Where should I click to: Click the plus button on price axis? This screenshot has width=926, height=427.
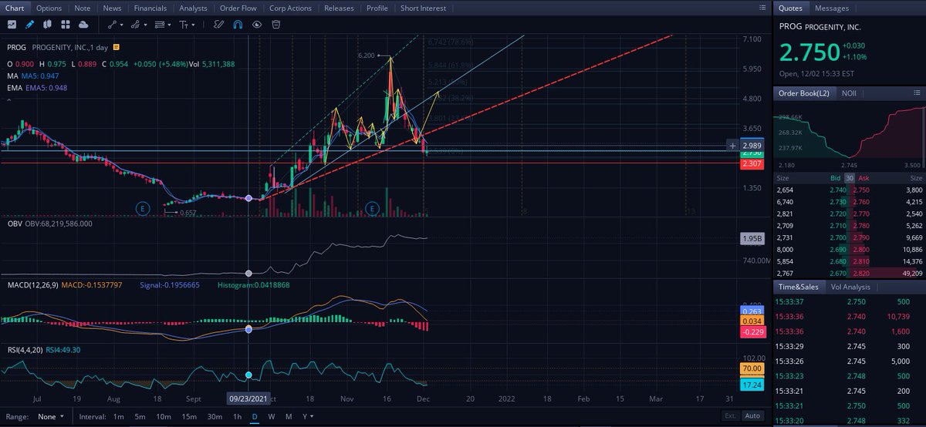click(x=732, y=145)
